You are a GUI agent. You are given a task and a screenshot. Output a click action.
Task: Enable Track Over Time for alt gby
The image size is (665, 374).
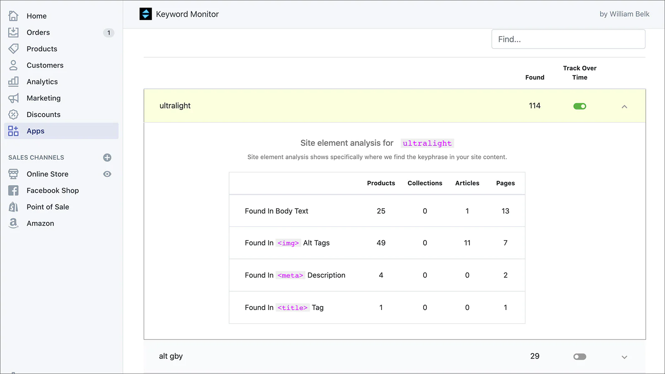579,357
